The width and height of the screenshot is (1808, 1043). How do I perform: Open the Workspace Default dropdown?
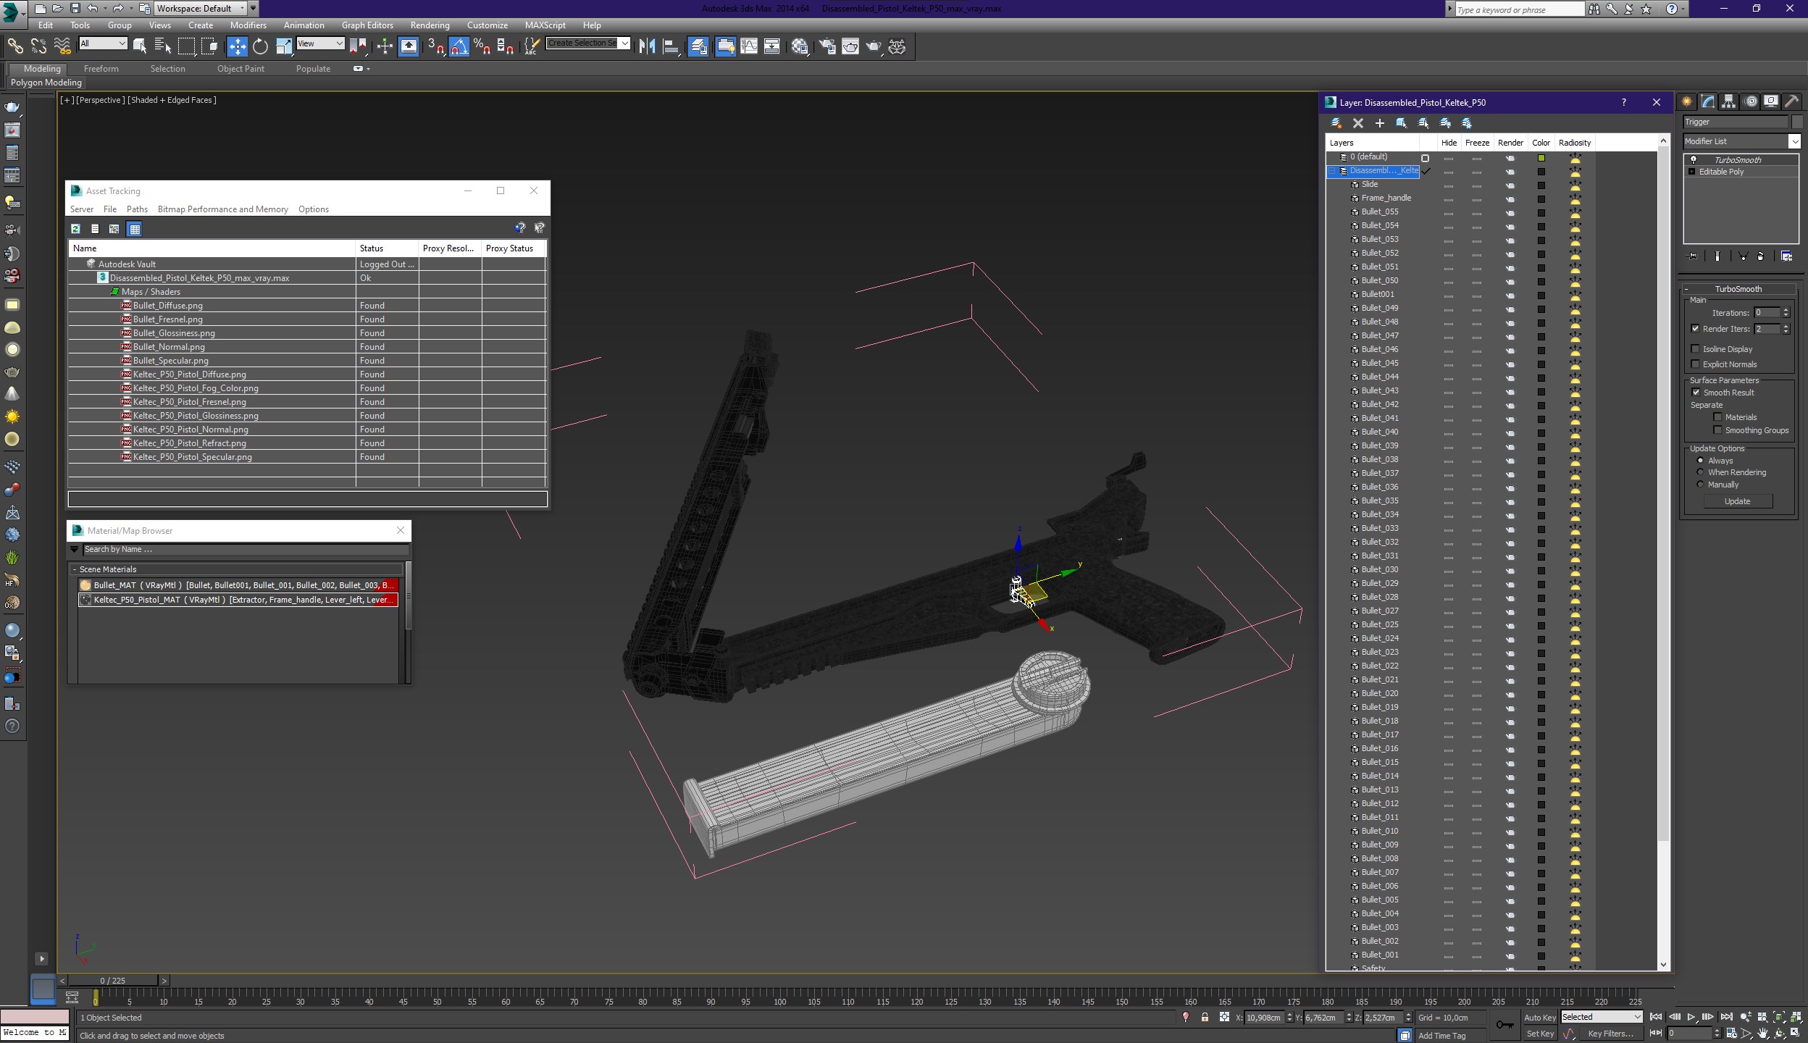click(201, 8)
